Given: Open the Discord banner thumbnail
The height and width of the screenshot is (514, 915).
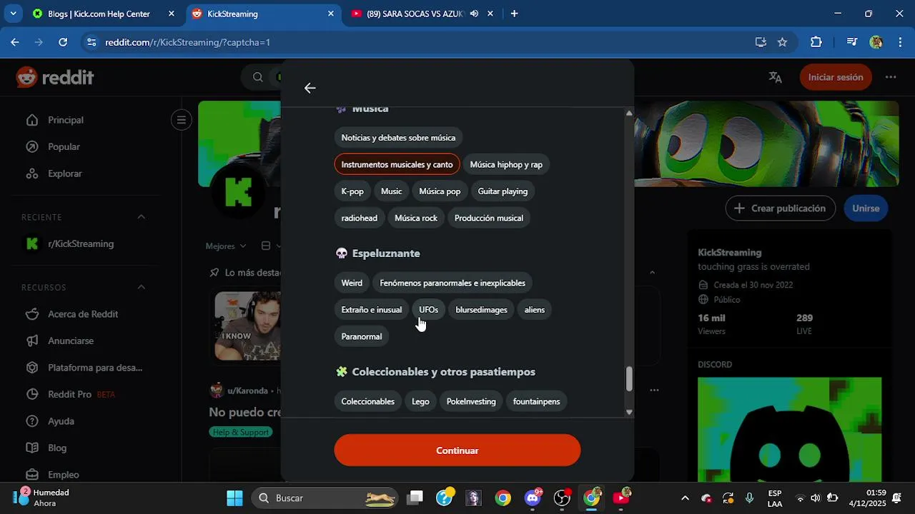Looking at the screenshot, I should (x=789, y=430).
